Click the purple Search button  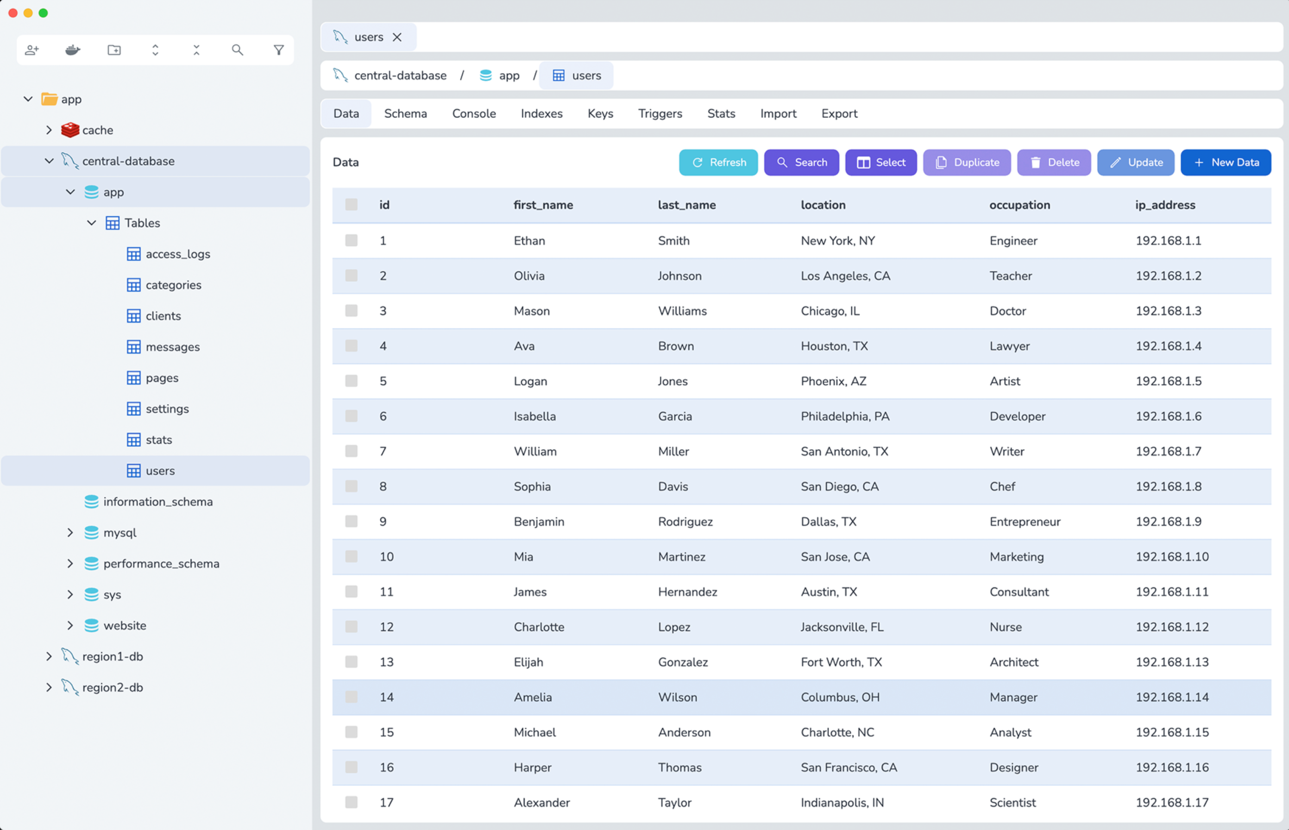[x=801, y=162]
